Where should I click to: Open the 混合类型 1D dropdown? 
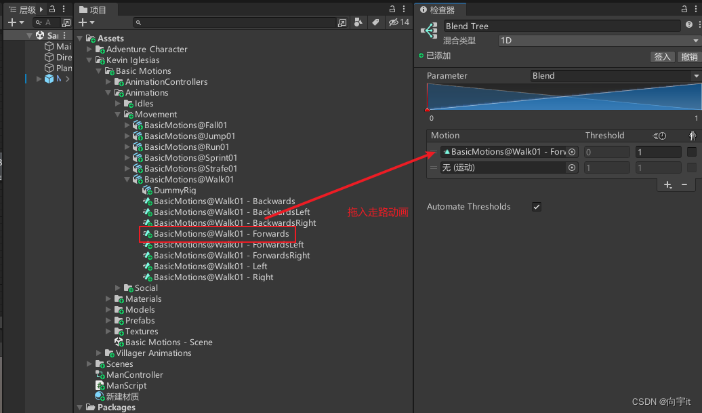pyautogui.click(x=599, y=41)
